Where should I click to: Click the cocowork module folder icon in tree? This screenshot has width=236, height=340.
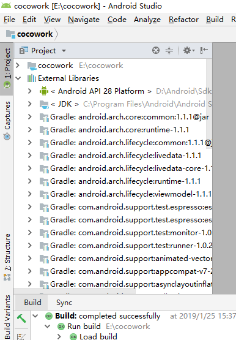(x=32, y=66)
